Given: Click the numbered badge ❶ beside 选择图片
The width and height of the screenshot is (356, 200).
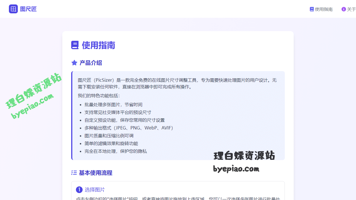Looking at the screenshot, I should [79, 189].
